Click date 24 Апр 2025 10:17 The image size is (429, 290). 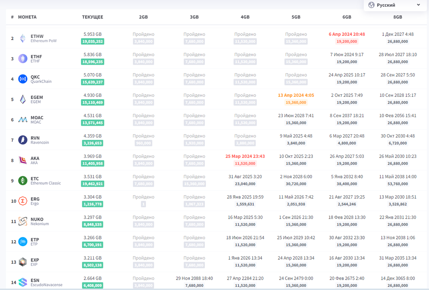(x=347, y=75)
